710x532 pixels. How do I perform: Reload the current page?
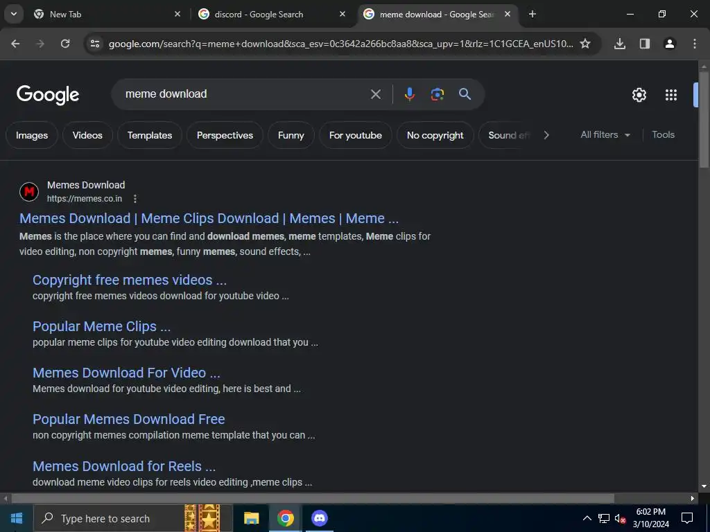65,44
